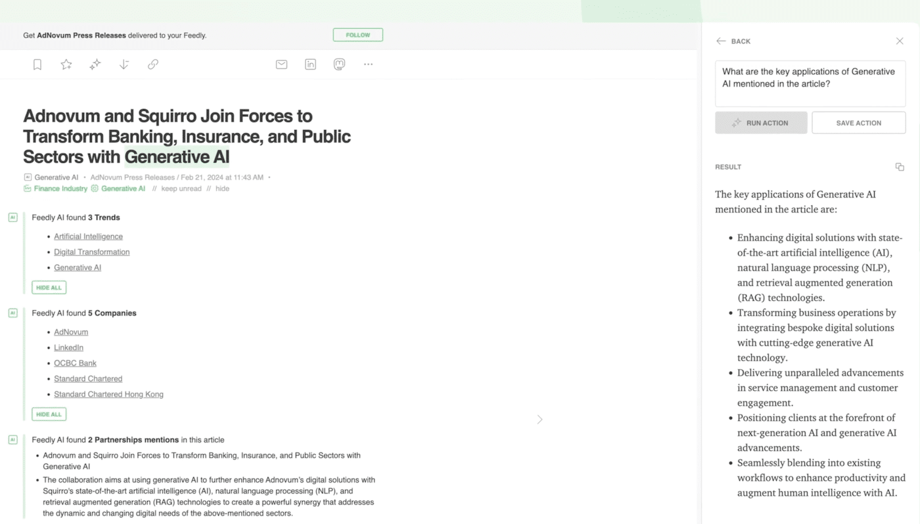
Task: Click the Save Action button
Action: (858, 123)
